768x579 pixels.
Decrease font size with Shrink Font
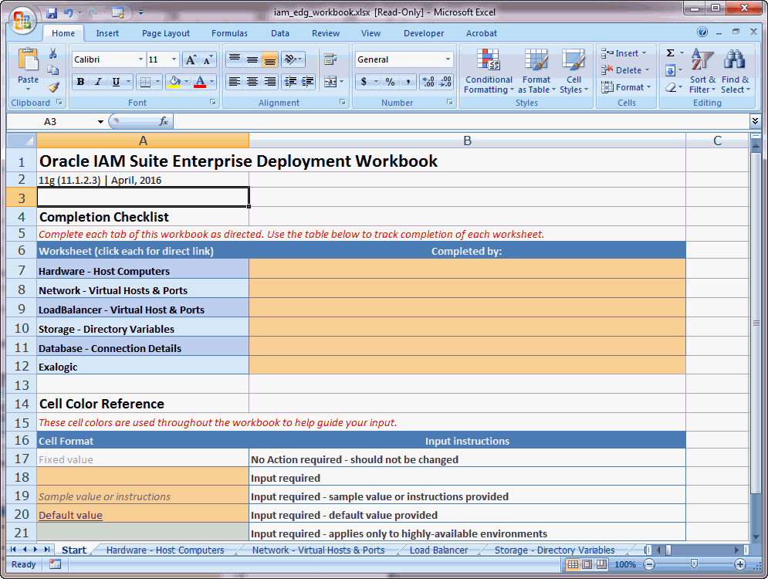(208, 59)
